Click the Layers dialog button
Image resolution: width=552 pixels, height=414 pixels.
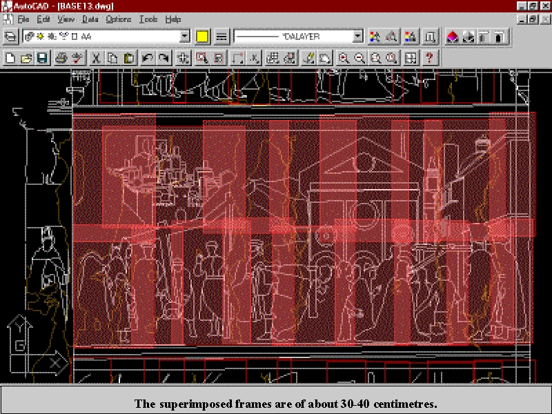[10, 37]
